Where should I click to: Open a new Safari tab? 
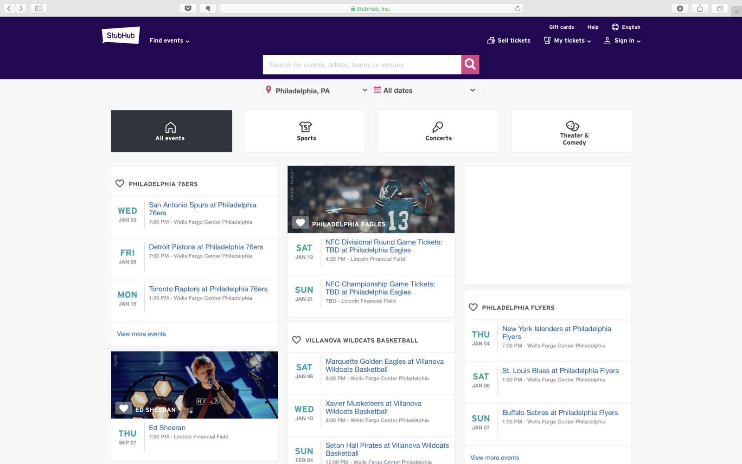click(x=737, y=12)
